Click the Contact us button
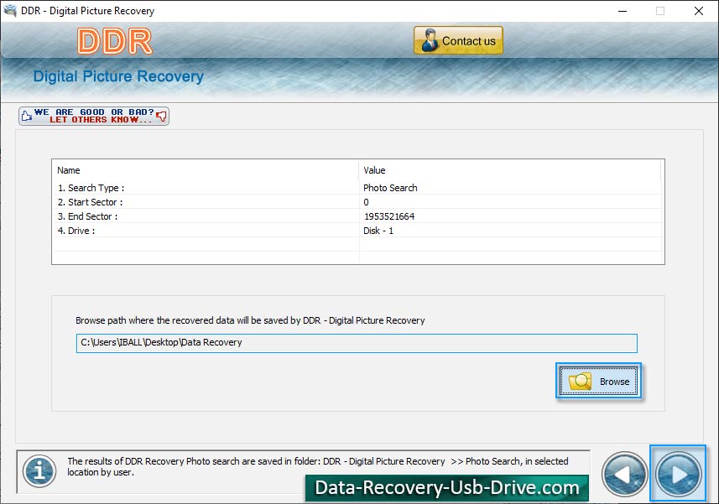The height and width of the screenshot is (504, 719). click(458, 40)
